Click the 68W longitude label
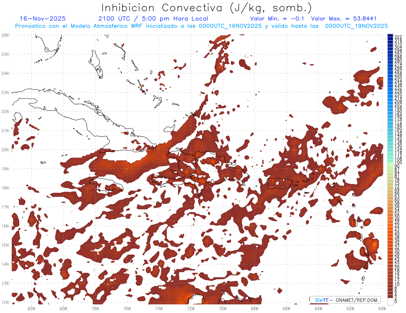This screenshot has width=406, height=313. coord(254,308)
